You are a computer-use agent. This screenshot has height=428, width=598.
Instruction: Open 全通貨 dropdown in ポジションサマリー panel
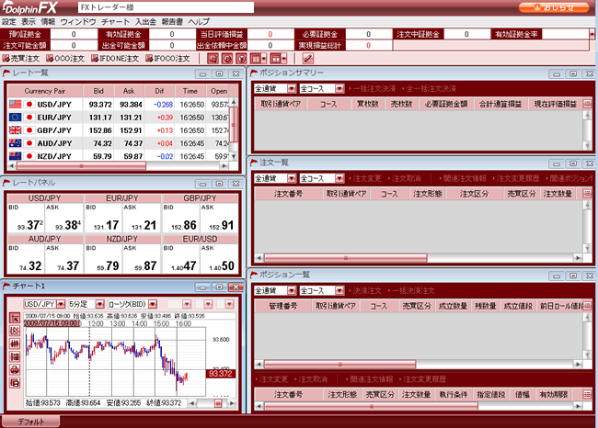292,89
